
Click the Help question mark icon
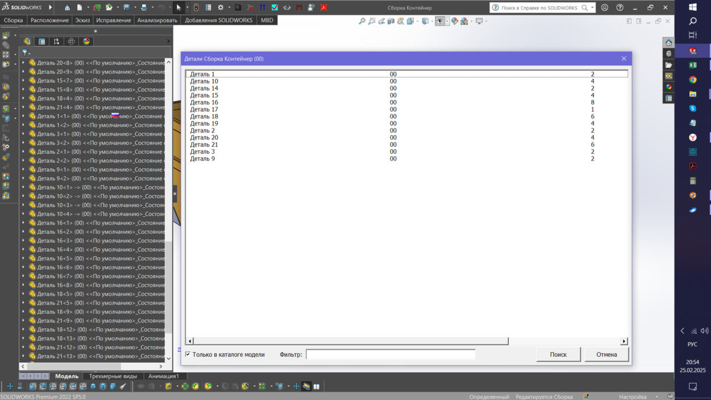(620, 8)
